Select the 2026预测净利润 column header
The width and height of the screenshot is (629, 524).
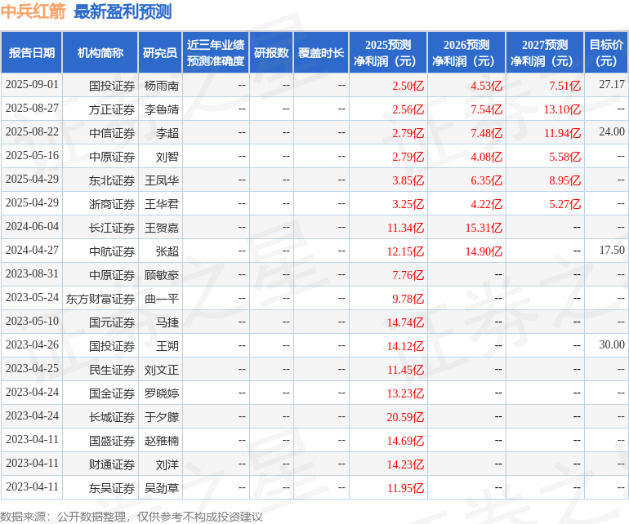(466, 52)
